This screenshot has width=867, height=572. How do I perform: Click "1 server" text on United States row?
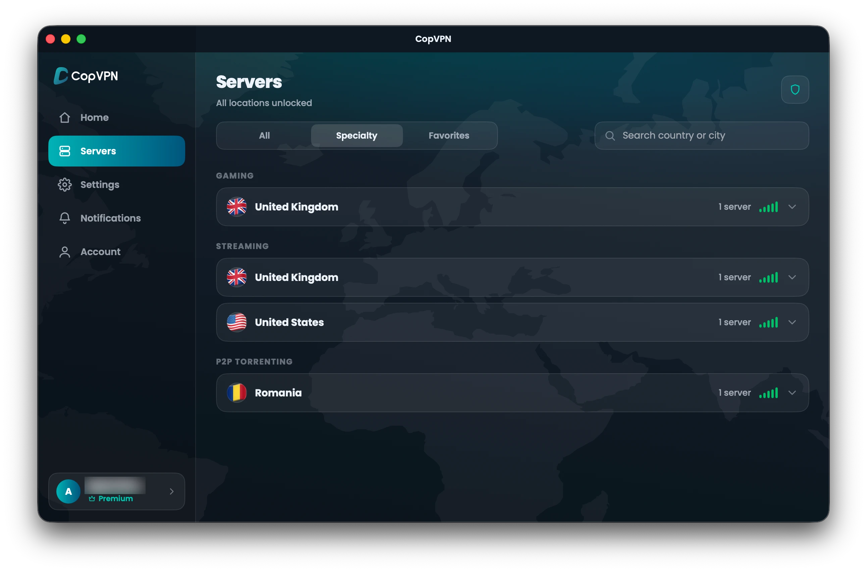[x=734, y=322]
